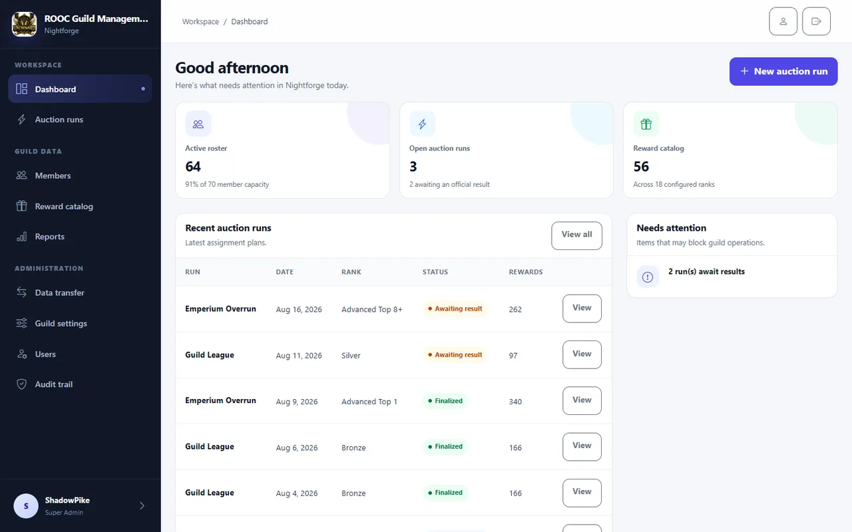Click the gift icon on Reward catalog card
Viewport: 852px width, 532px height.
click(646, 124)
